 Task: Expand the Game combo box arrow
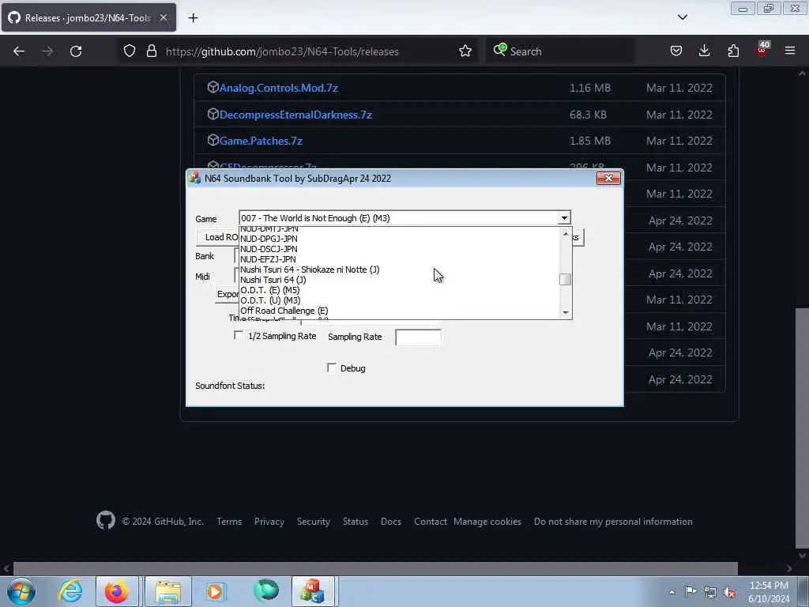pos(564,218)
